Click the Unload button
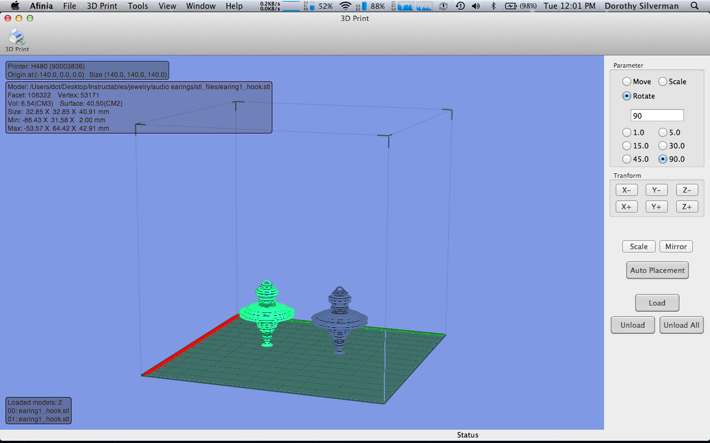Screen dimensions: 710x443 tap(633, 325)
